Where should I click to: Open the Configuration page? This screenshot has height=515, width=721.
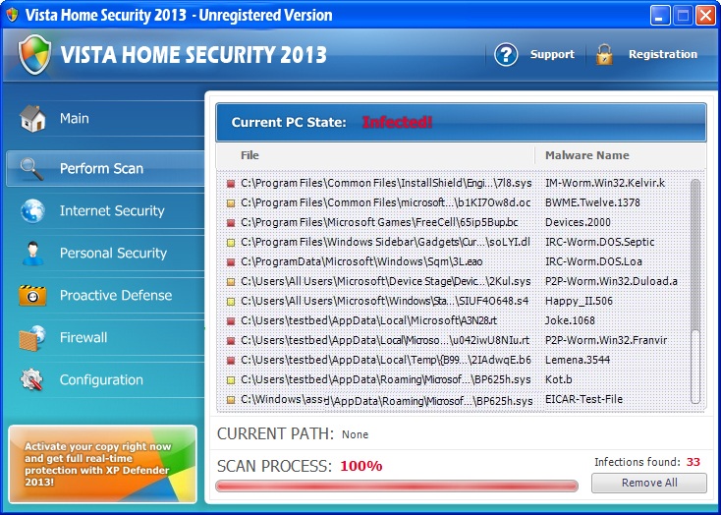pos(105,380)
